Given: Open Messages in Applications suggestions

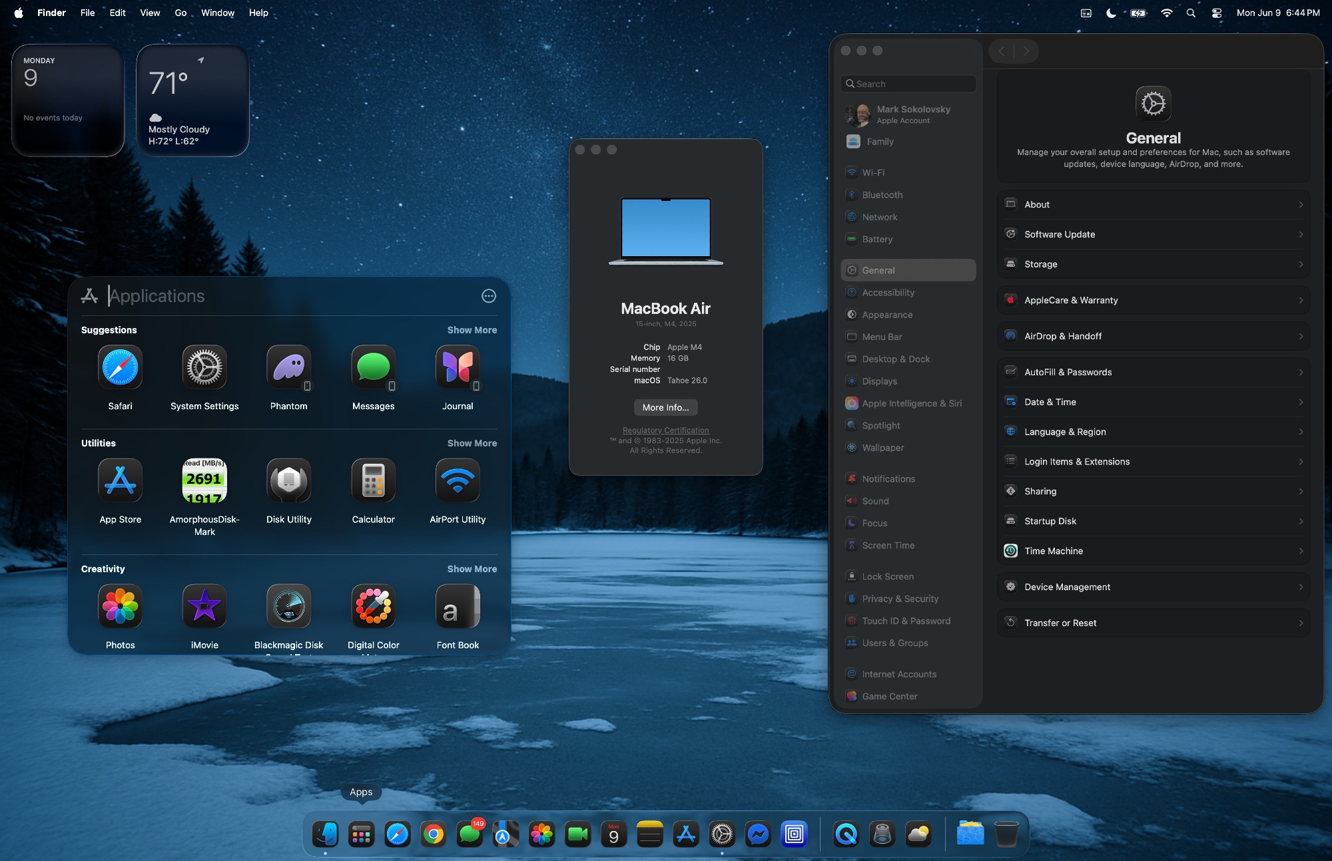Looking at the screenshot, I should click(x=373, y=367).
